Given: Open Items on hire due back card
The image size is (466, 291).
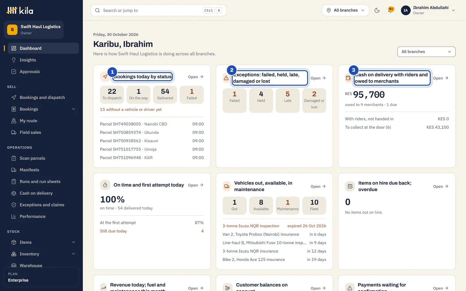Looking at the screenshot, I should click(441, 187).
